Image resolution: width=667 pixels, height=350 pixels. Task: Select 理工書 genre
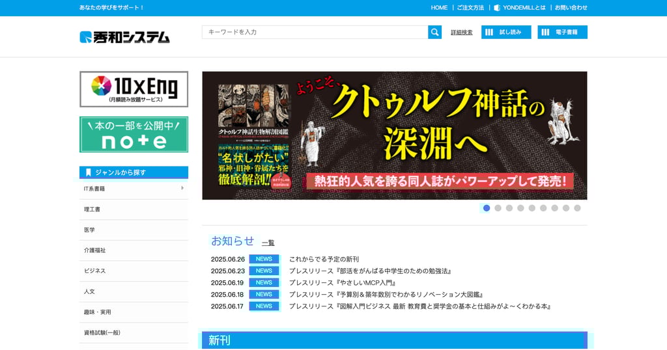click(x=134, y=209)
